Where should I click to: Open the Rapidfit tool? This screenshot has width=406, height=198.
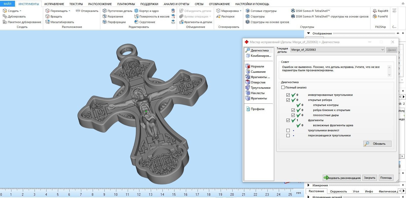pos(380,11)
